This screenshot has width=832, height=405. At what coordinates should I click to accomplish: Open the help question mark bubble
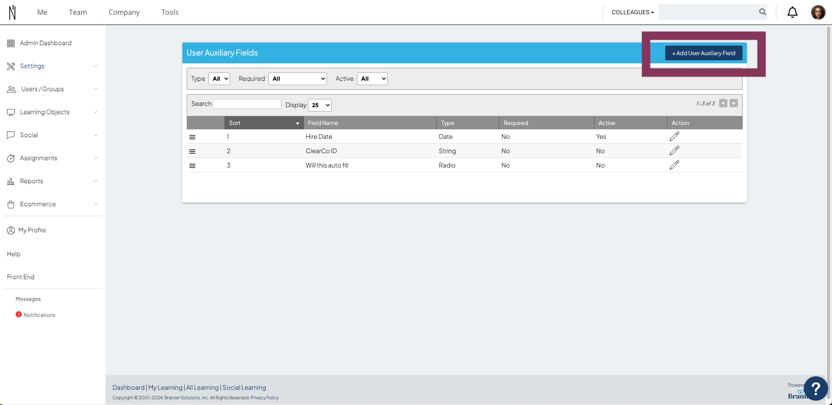(815, 389)
